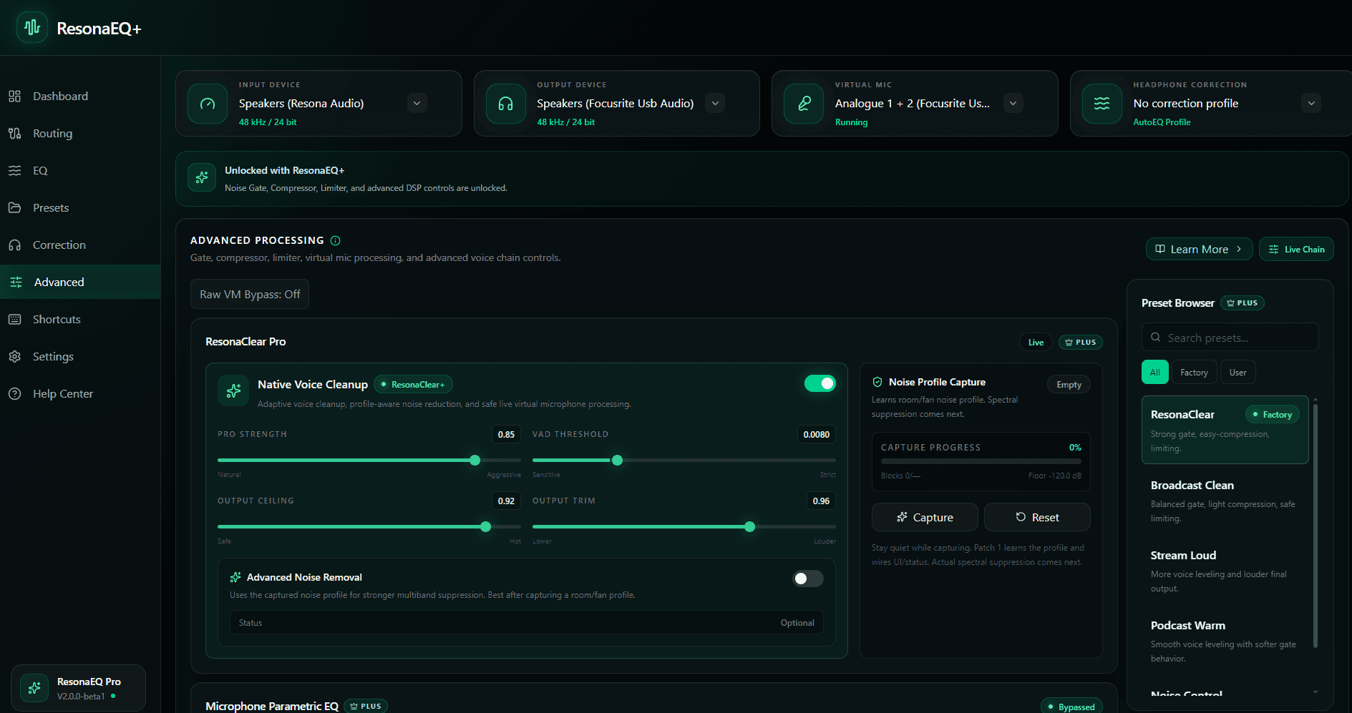Select the All preset filter tab
Screen dimensions: 1352x713
1154,372
